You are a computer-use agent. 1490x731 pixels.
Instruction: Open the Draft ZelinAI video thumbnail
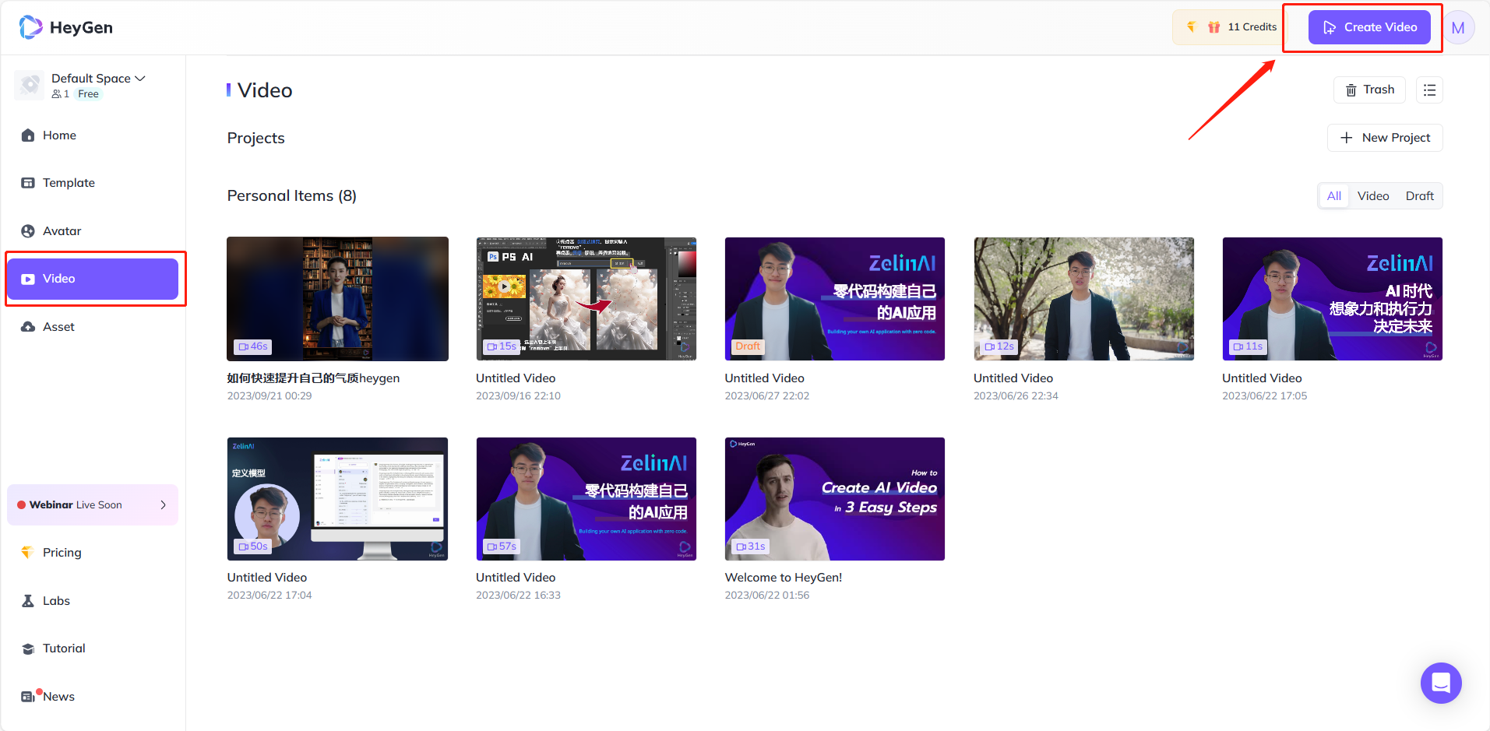pyautogui.click(x=835, y=299)
